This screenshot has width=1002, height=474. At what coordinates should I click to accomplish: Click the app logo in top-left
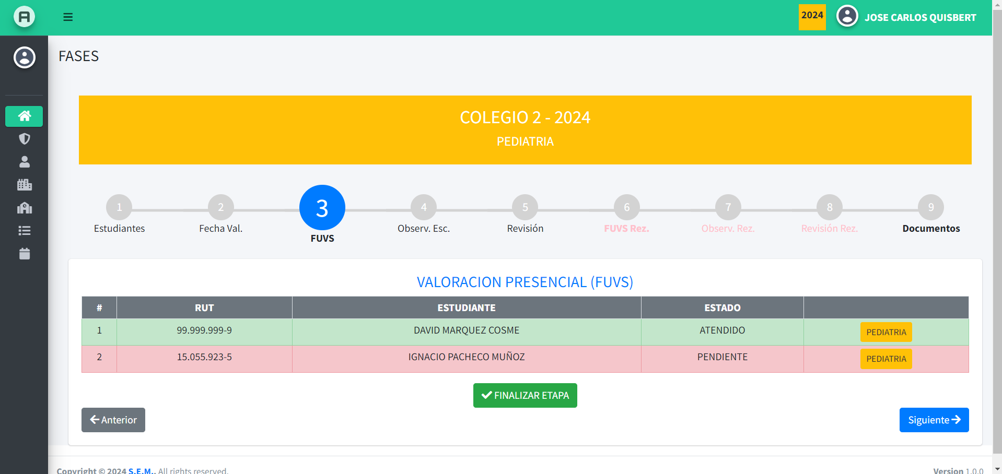tap(24, 17)
